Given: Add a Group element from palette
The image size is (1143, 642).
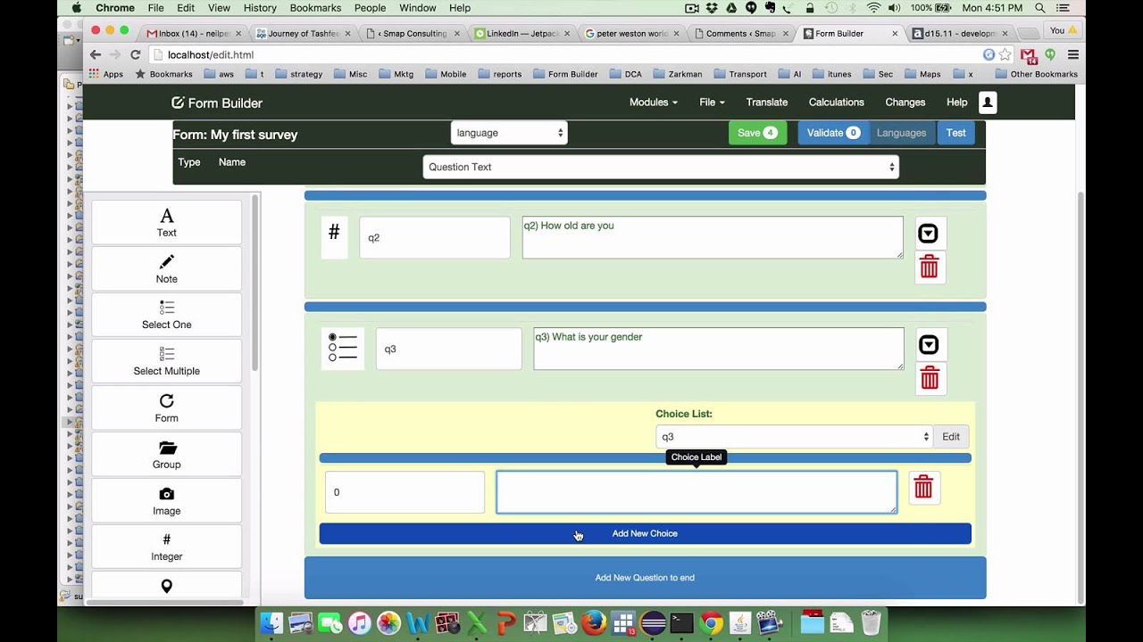Looking at the screenshot, I should [x=166, y=454].
